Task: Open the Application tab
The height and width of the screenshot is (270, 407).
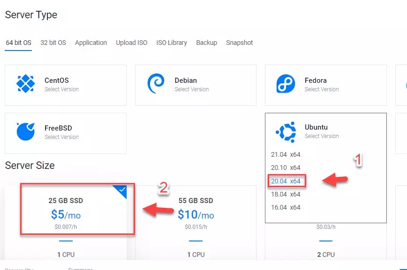Action: click(x=91, y=43)
